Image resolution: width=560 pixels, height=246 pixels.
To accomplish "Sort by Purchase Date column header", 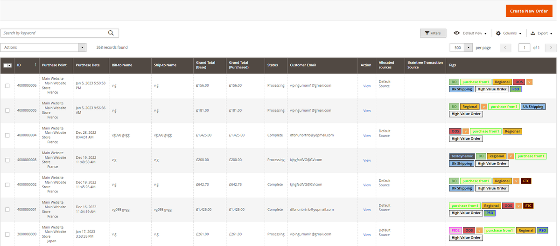I will click(88, 65).
